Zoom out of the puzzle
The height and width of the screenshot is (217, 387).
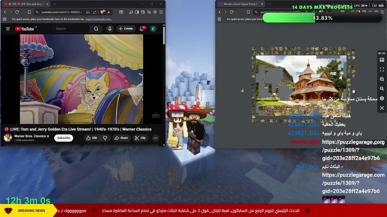pyautogui.click(x=382, y=89)
